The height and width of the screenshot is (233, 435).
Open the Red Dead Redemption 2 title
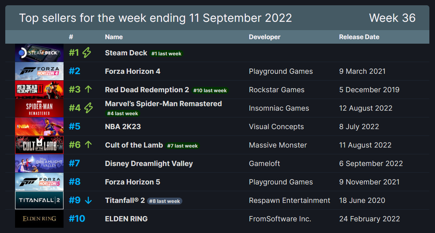click(147, 90)
